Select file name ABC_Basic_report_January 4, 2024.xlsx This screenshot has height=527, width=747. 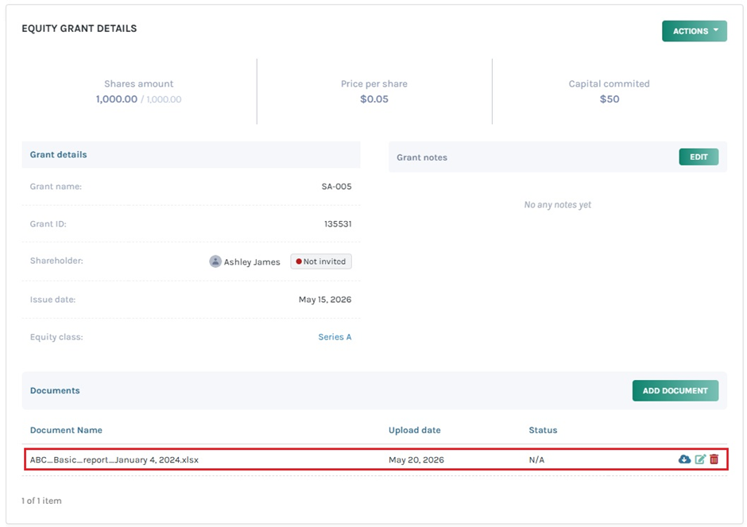(x=114, y=459)
